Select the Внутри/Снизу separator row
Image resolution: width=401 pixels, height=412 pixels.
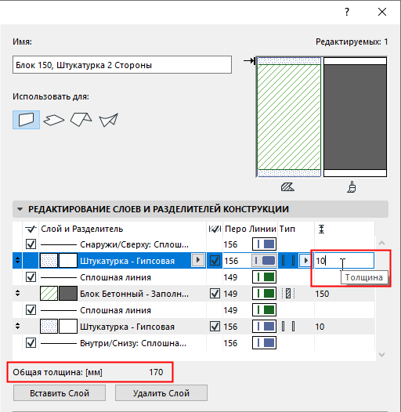193,343
